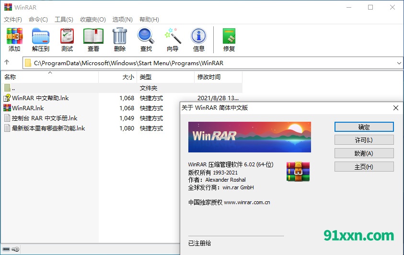Click the Info (信息) toolbar icon
Screen dimensions: 404x255
click(x=199, y=36)
